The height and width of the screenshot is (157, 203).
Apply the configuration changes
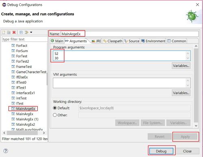tap(186, 137)
